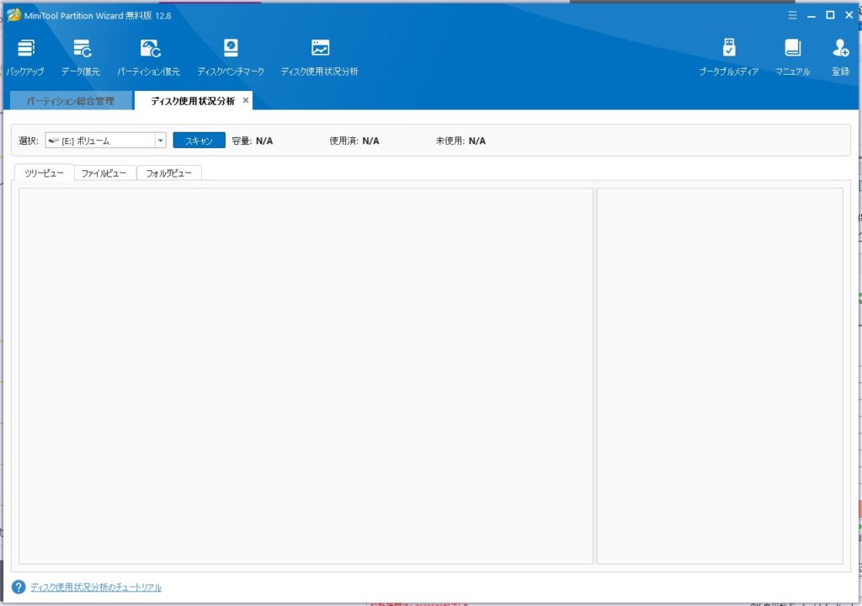The width and height of the screenshot is (862, 606).
Task: Open the hamburger menu in title bar
Action: (x=792, y=15)
